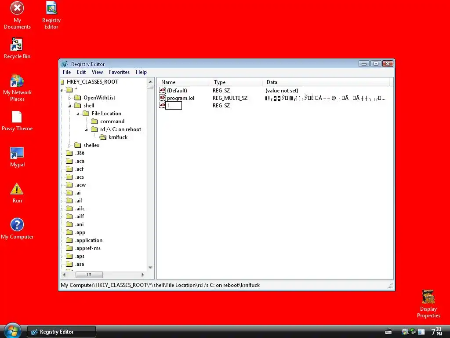The width and height of the screenshot is (450, 338).
Task: Click the tree scroll left arrow
Action: click(64, 275)
